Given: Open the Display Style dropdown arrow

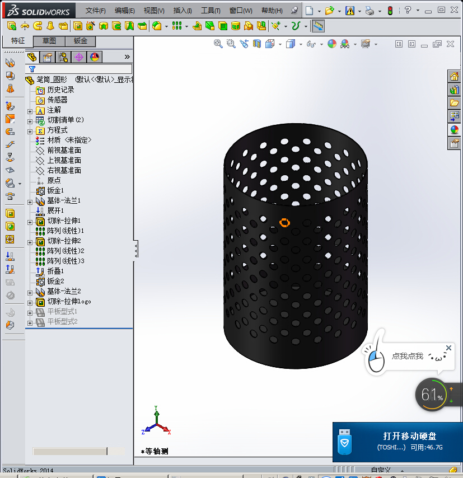Looking at the screenshot, I should (301, 45).
